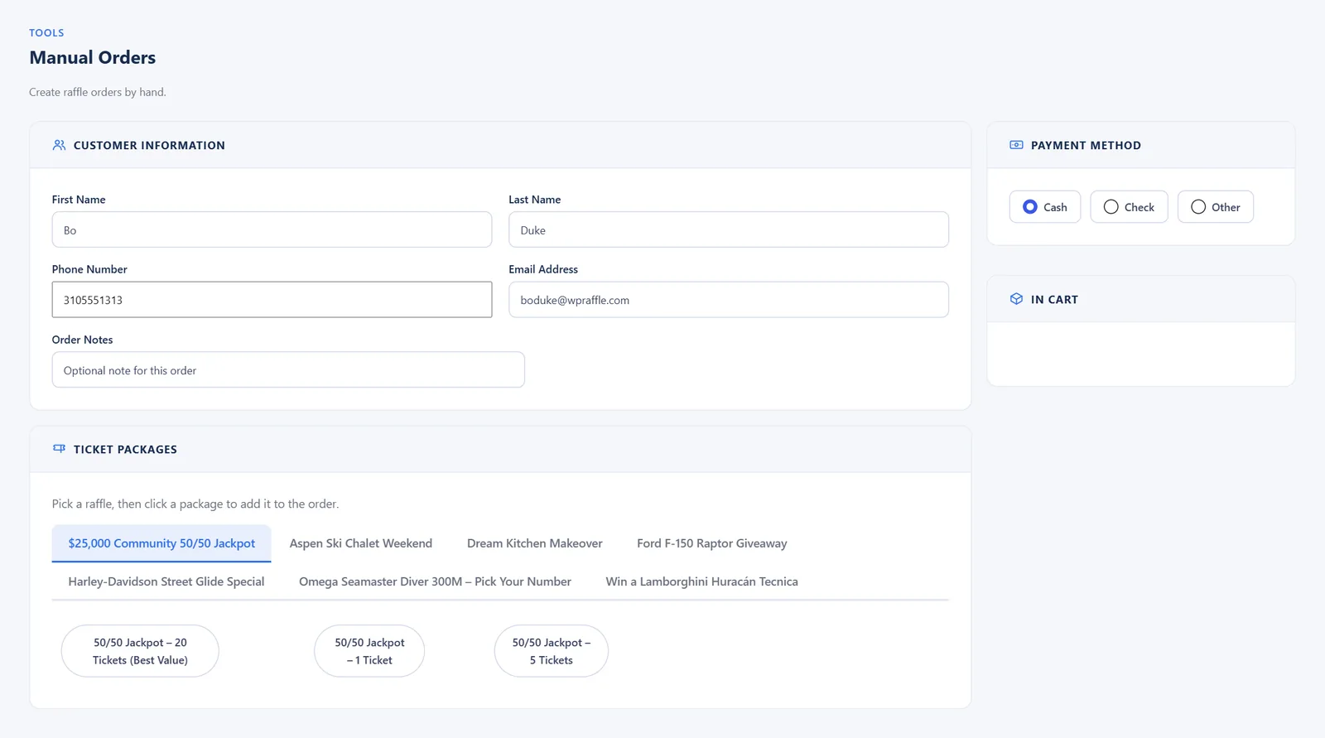This screenshot has width=1325, height=738.
Task: Open the Dream Kitchen Makeover raffle tab
Action: [x=535, y=543]
